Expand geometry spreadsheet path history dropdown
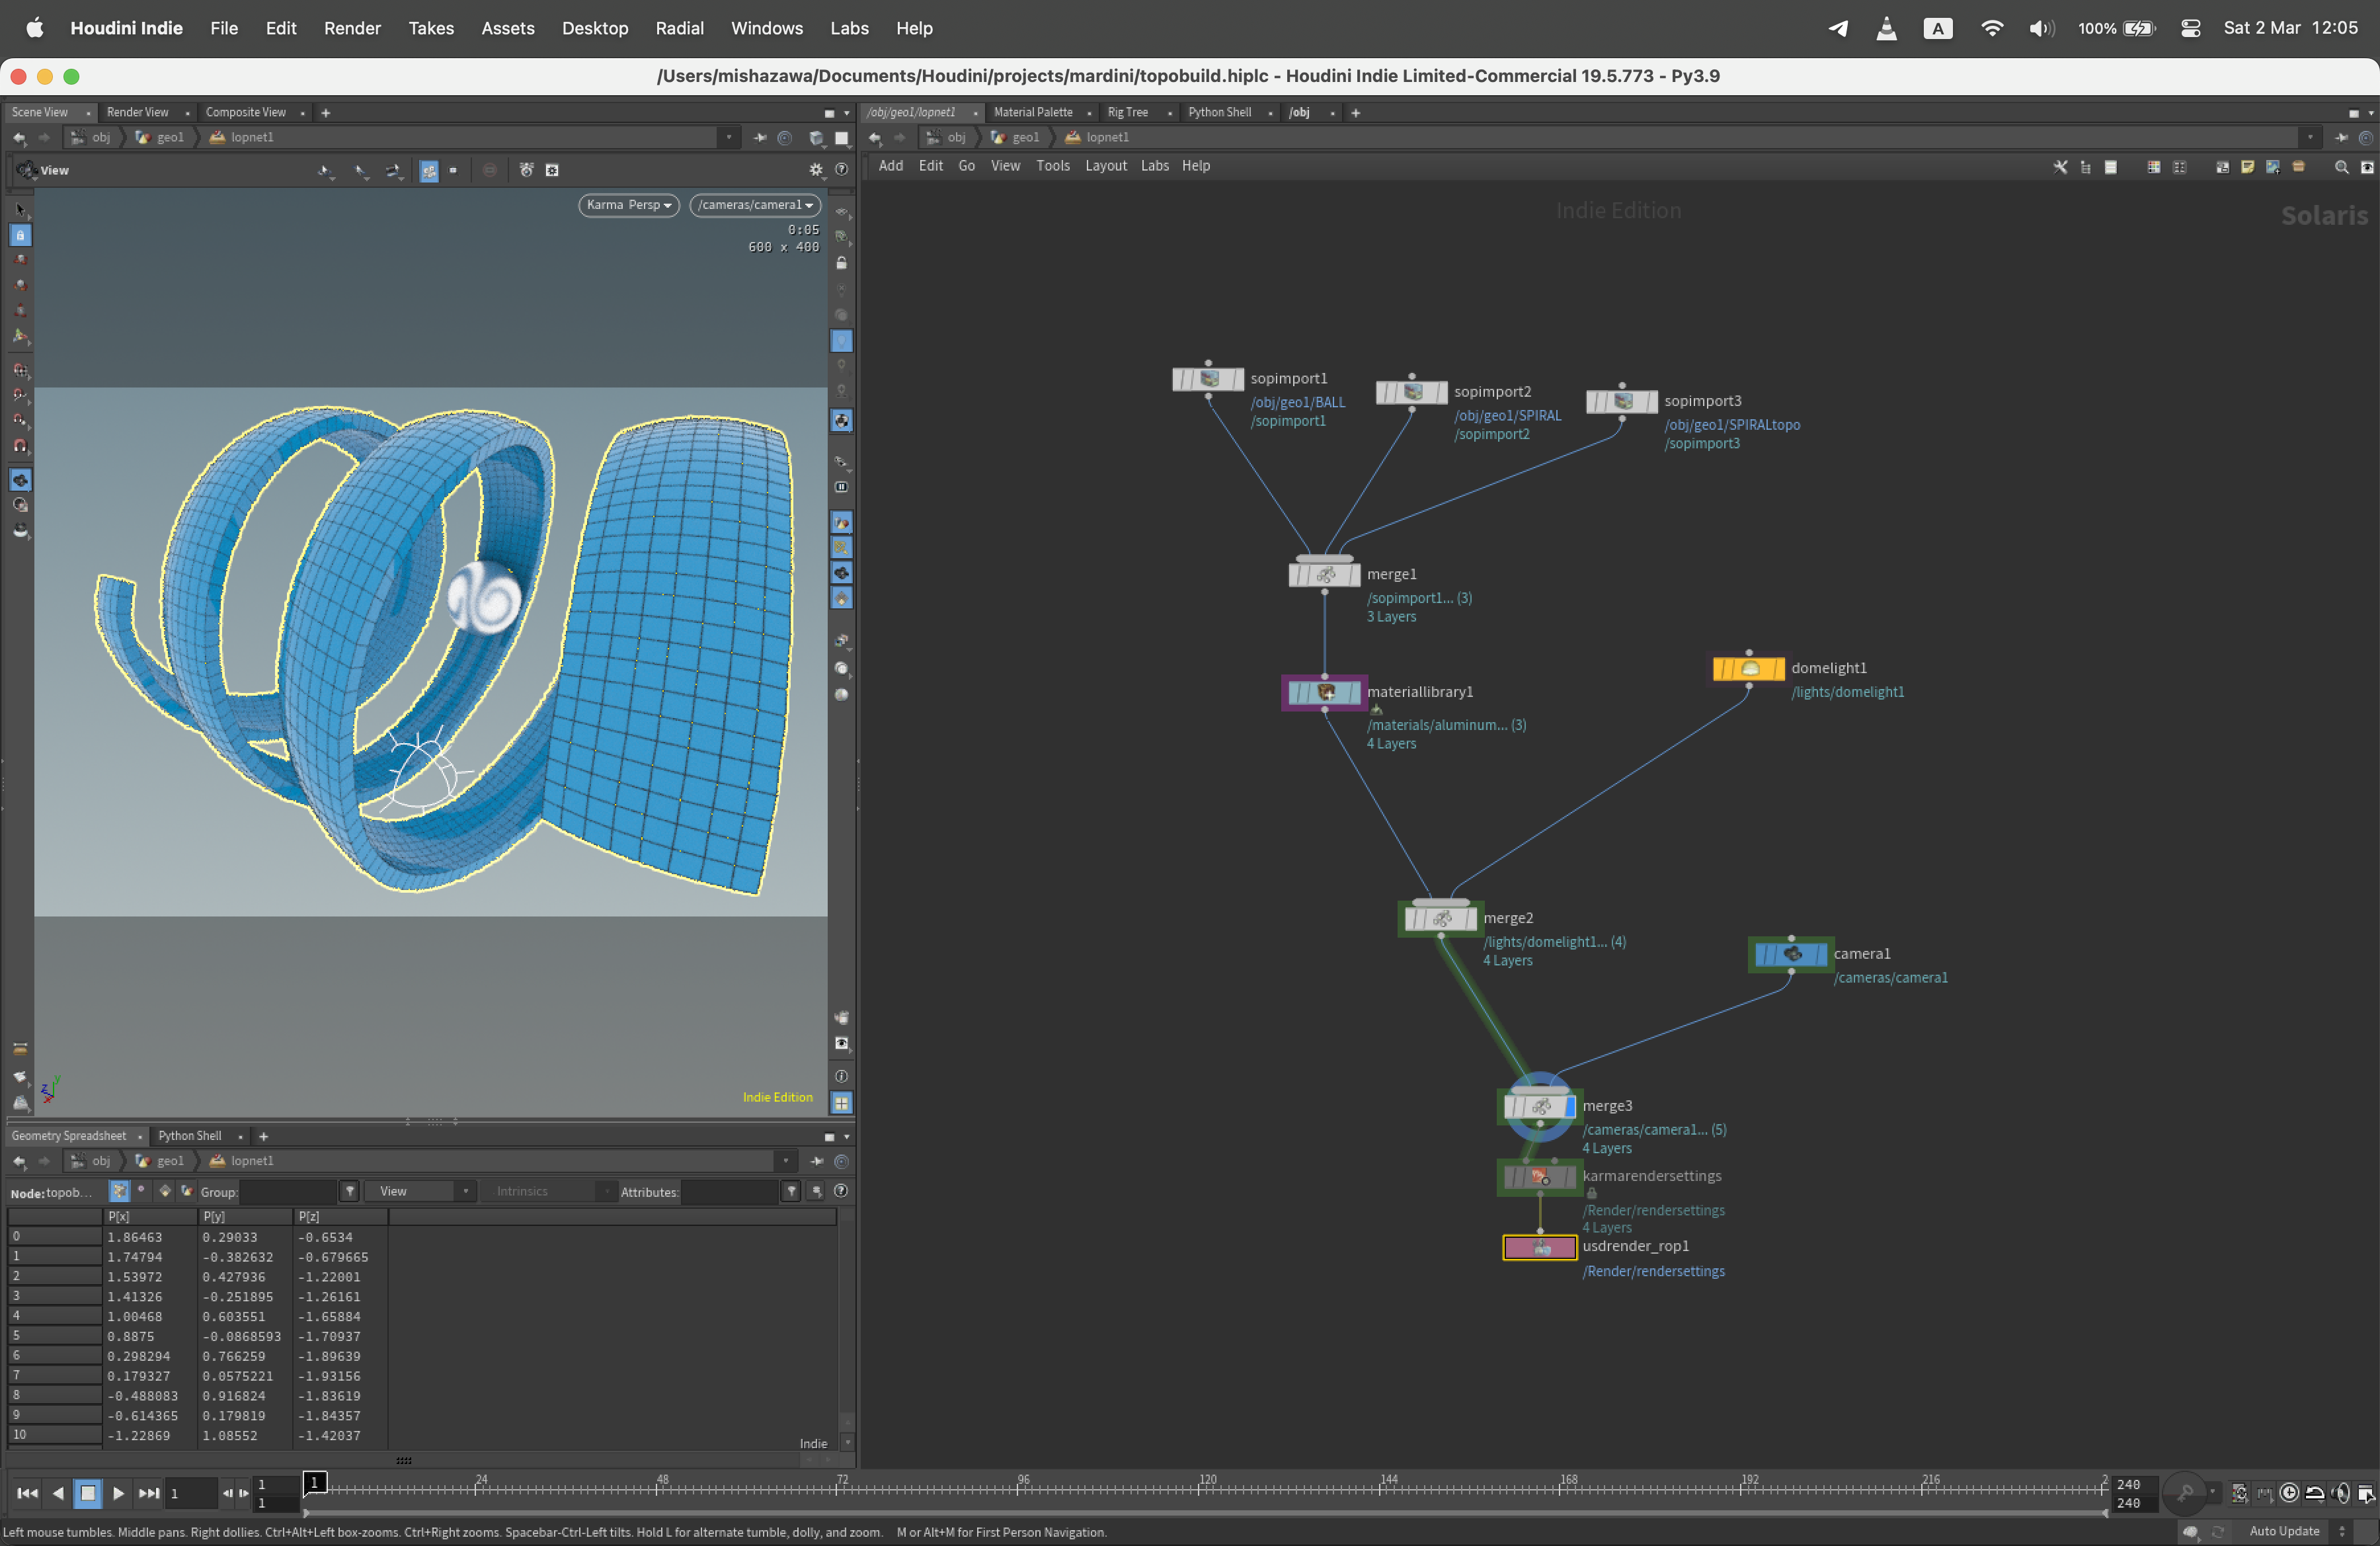The height and width of the screenshot is (1546, 2380). click(x=786, y=1161)
